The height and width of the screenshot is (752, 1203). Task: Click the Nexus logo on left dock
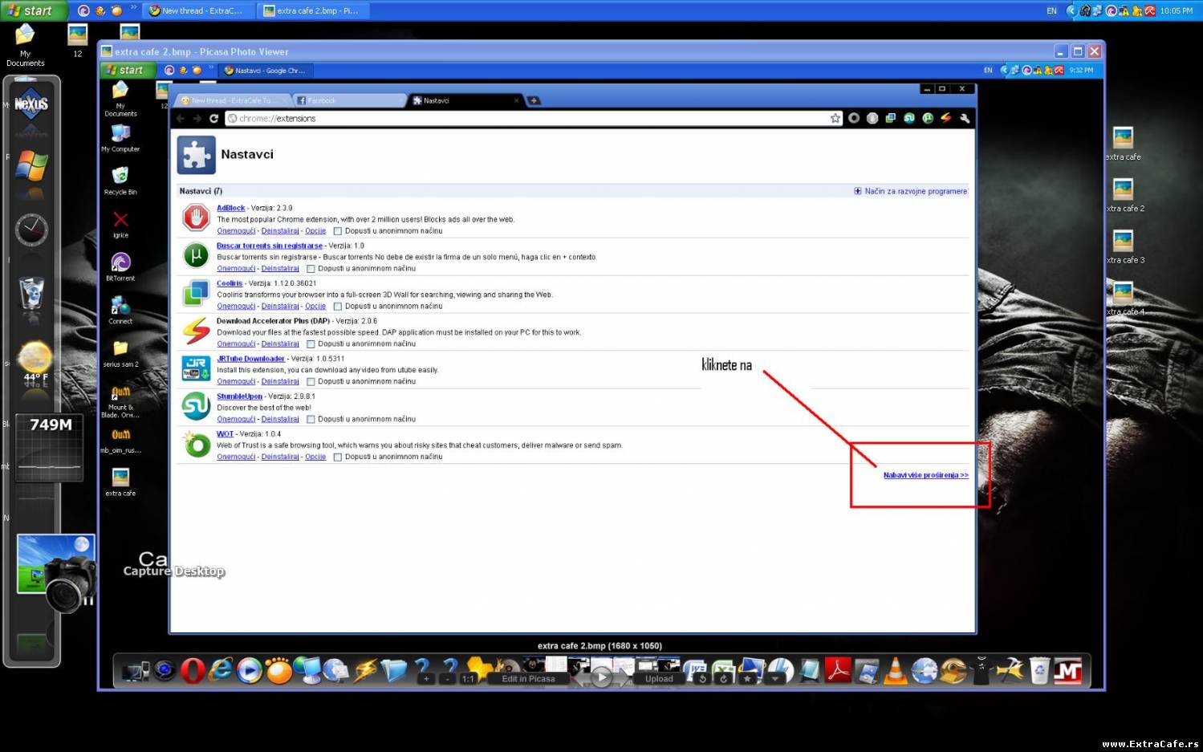coord(31,104)
